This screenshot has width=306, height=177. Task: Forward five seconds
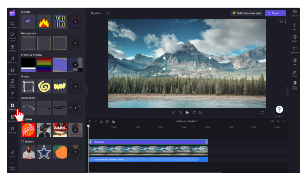(x=194, y=113)
